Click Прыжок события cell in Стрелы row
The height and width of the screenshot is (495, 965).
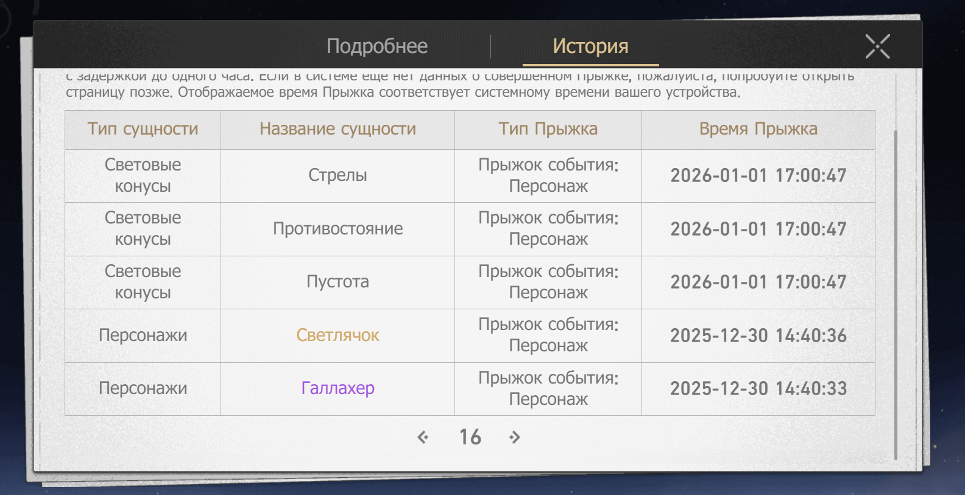[548, 175]
